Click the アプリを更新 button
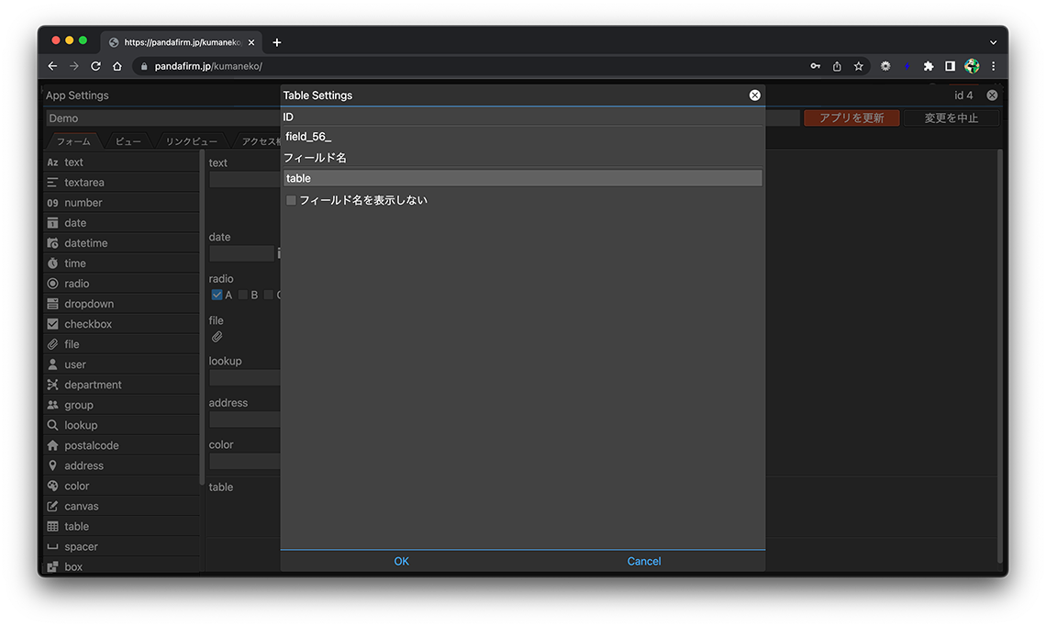The image size is (1046, 627). coord(851,118)
